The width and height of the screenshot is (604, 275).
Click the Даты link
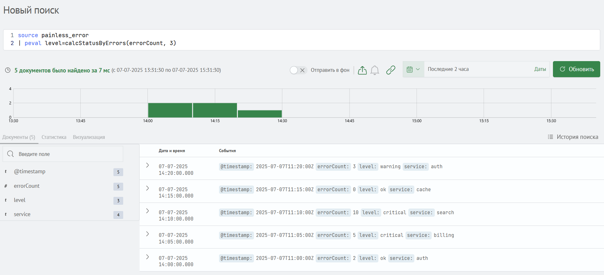(540, 69)
